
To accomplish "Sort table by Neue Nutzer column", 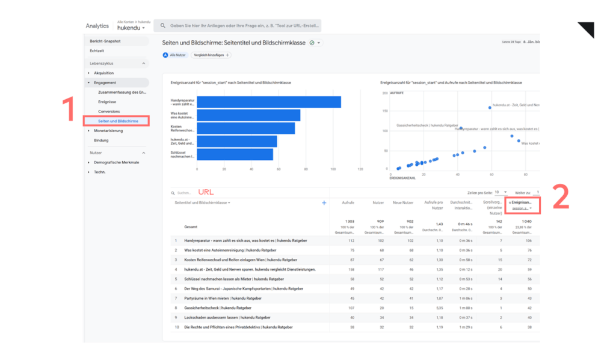I will click(x=403, y=203).
